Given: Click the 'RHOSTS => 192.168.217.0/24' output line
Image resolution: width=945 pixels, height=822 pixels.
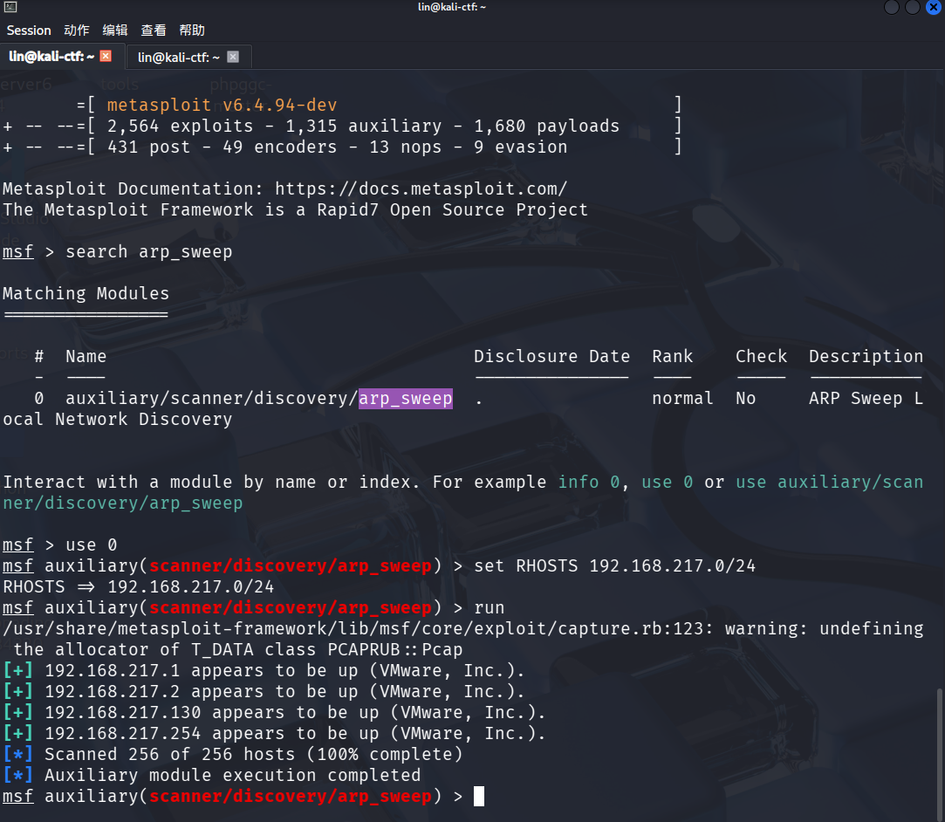Looking at the screenshot, I should (x=138, y=587).
